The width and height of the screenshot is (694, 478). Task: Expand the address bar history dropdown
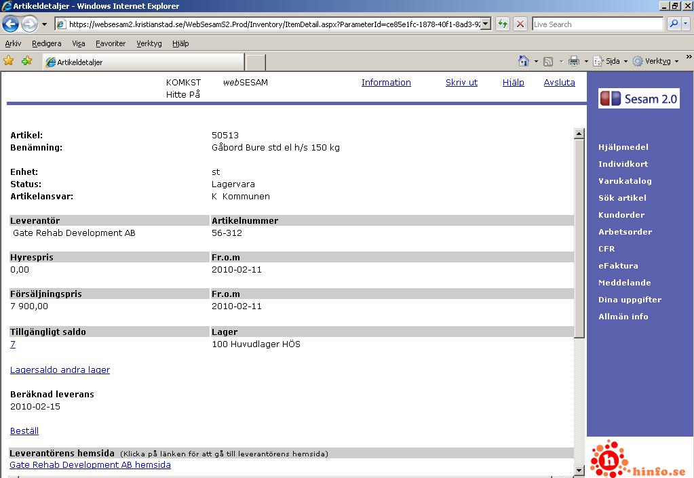point(486,24)
